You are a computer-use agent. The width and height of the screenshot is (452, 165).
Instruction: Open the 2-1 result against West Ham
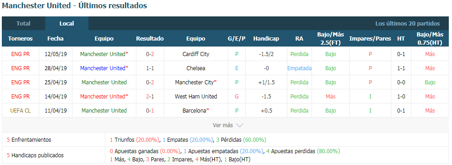(x=150, y=97)
